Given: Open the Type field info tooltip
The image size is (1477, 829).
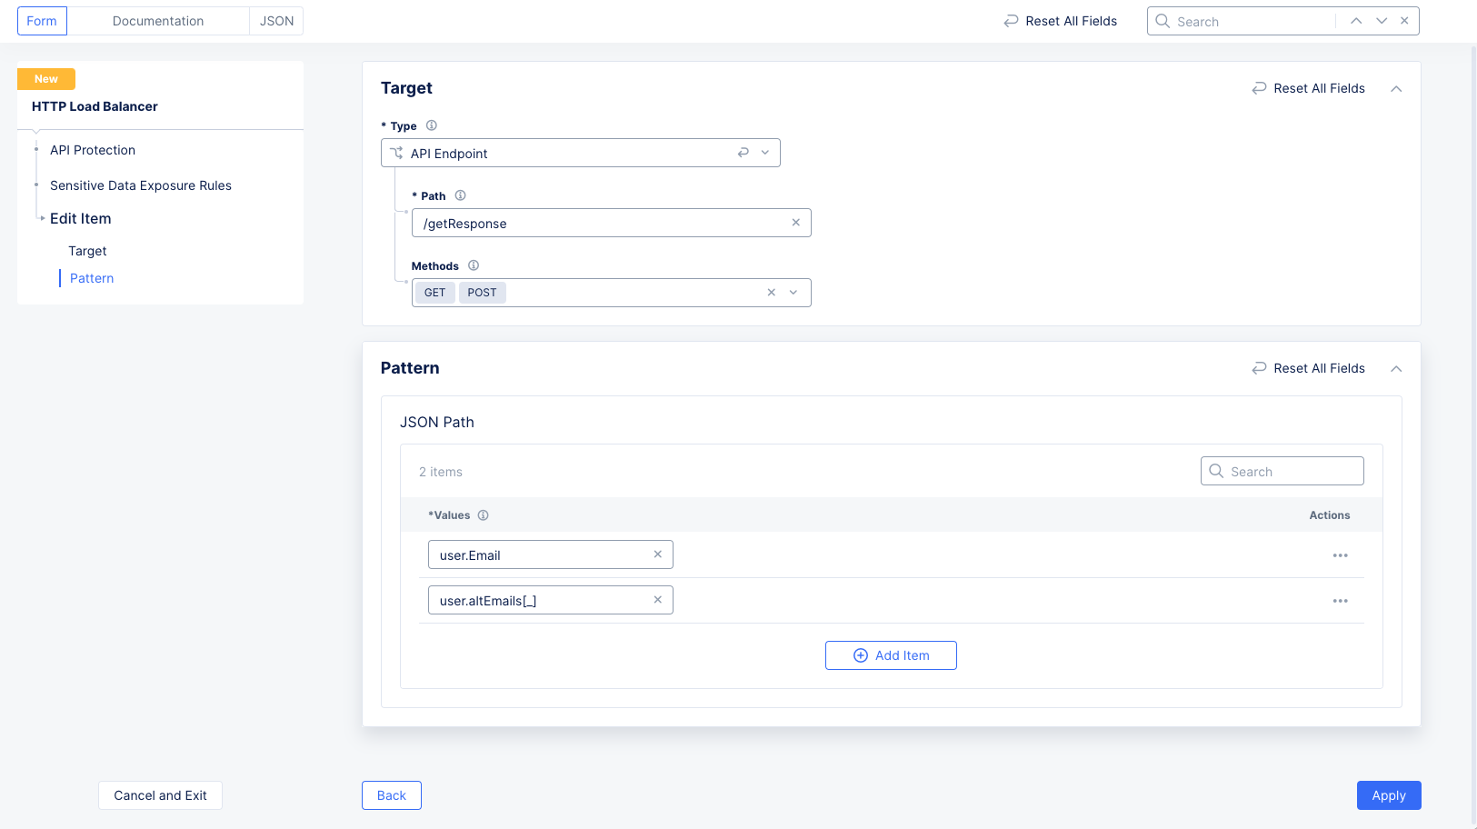Looking at the screenshot, I should pos(432,125).
